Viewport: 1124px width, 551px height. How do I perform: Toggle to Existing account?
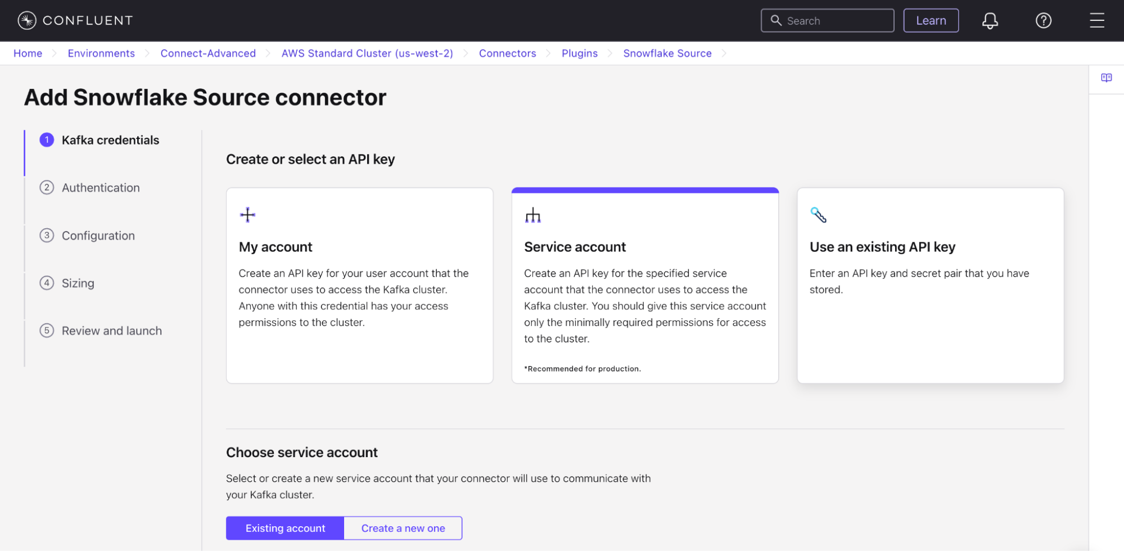coord(285,528)
